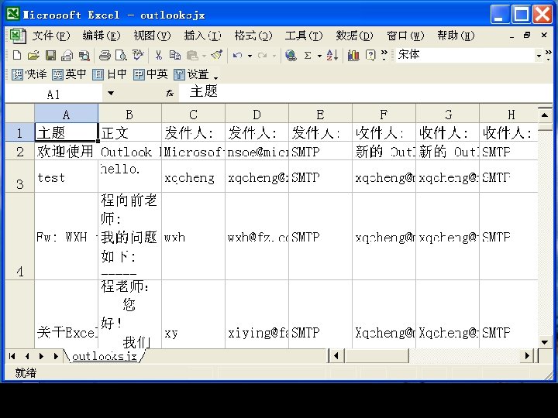Screen dimensions: 558x418
Task: Click the 英中 translation button
Action: click(69, 74)
